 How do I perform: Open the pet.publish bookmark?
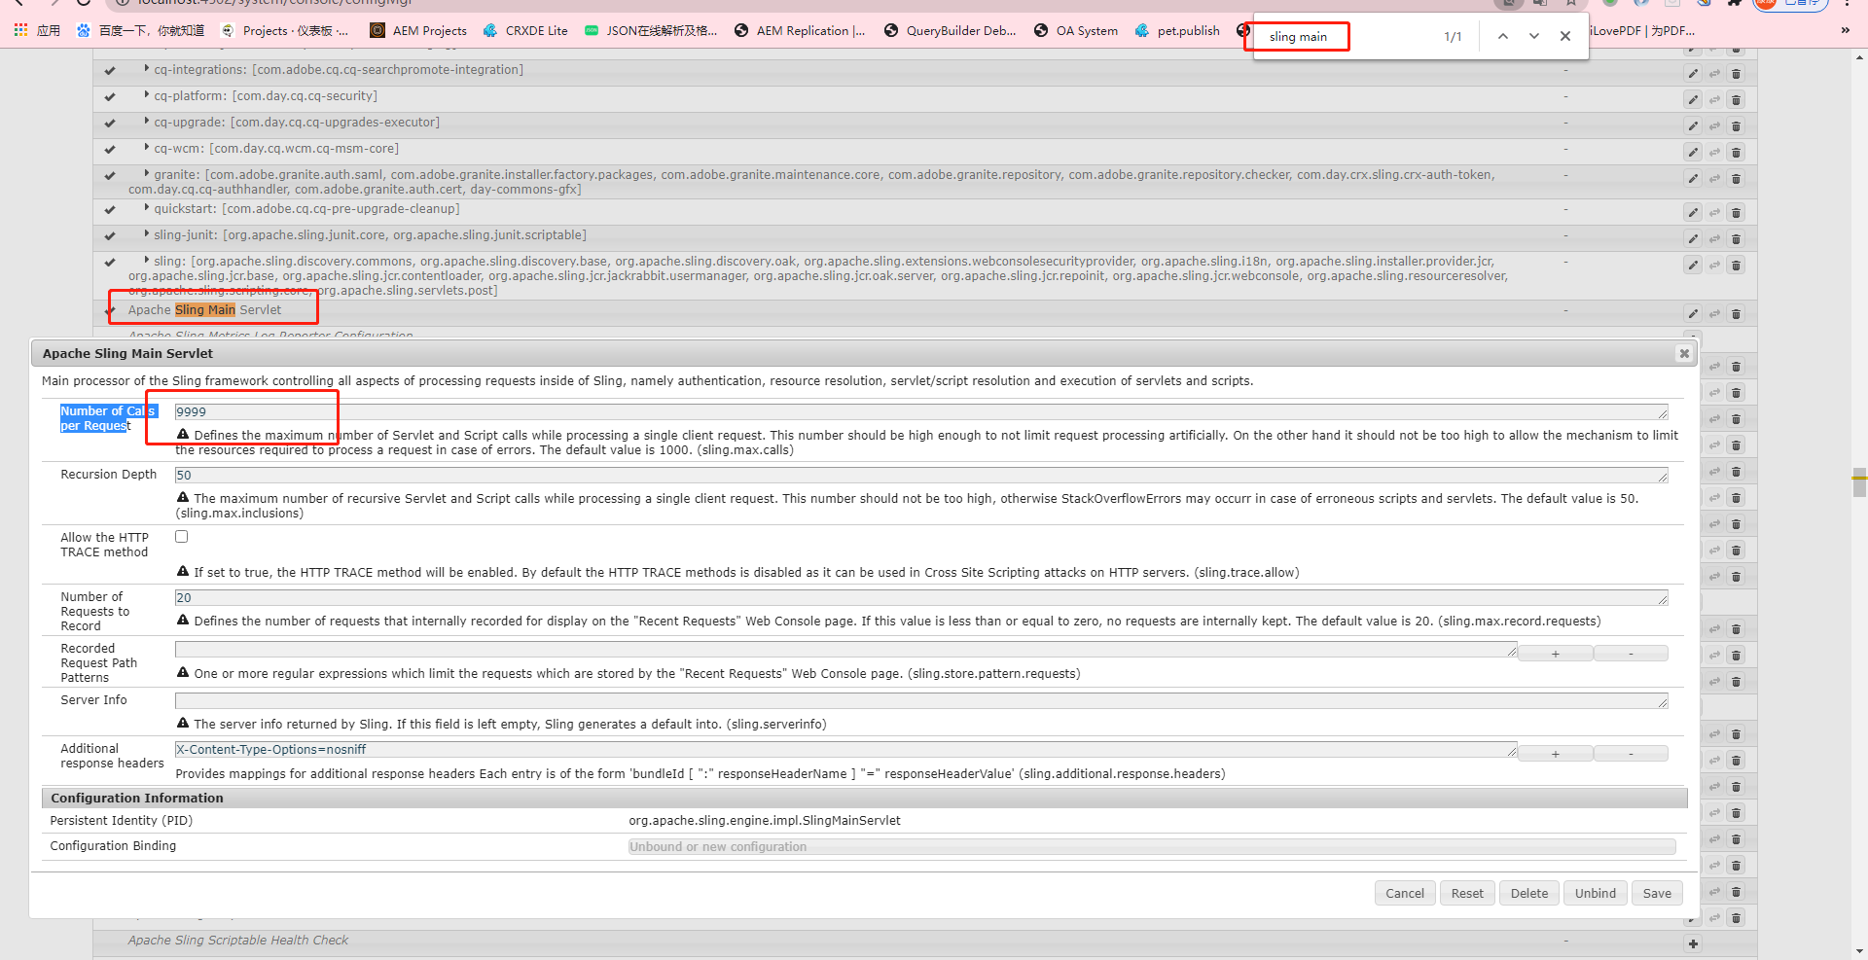pyautogui.click(x=1177, y=31)
